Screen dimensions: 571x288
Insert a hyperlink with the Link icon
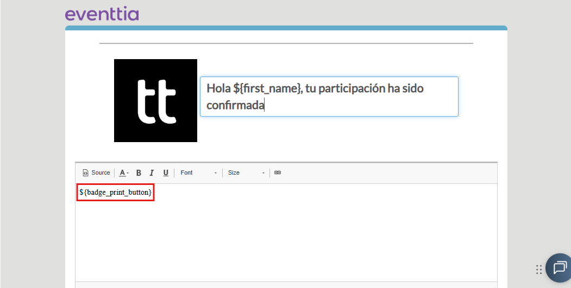[x=278, y=172]
